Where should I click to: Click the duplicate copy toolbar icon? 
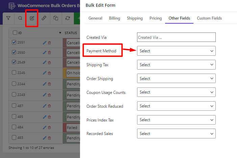tap(56, 18)
